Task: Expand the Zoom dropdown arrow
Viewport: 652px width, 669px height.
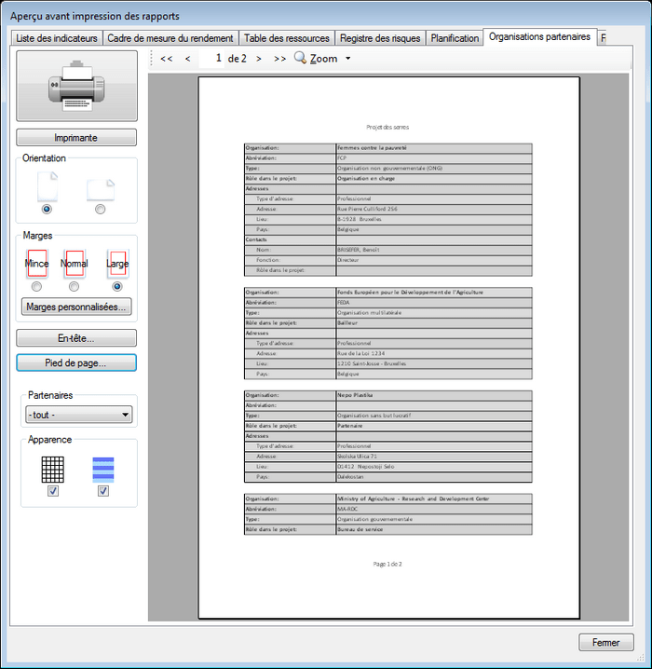Action: pos(347,59)
